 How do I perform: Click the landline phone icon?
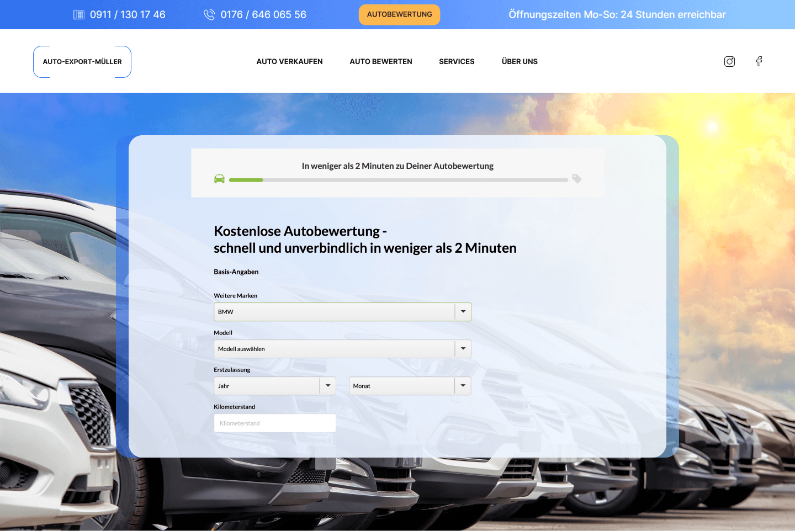coord(79,15)
